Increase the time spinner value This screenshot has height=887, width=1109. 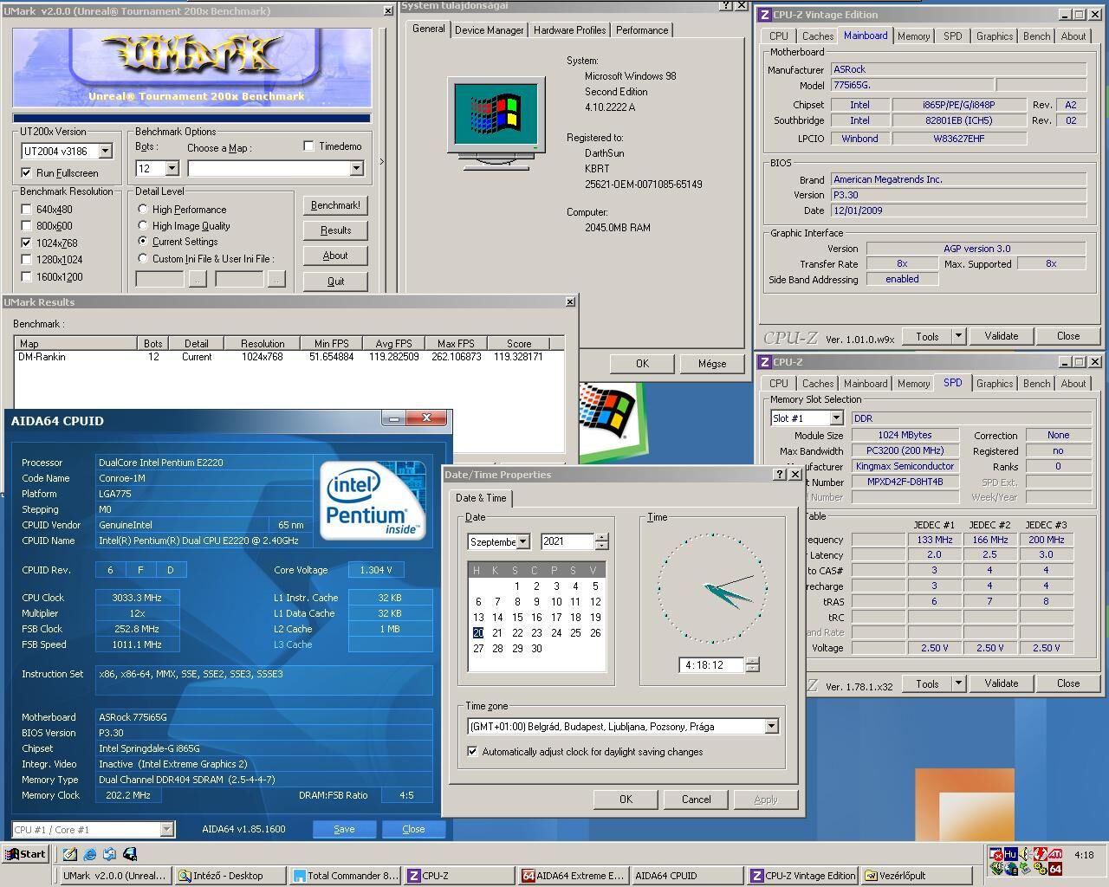752,661
